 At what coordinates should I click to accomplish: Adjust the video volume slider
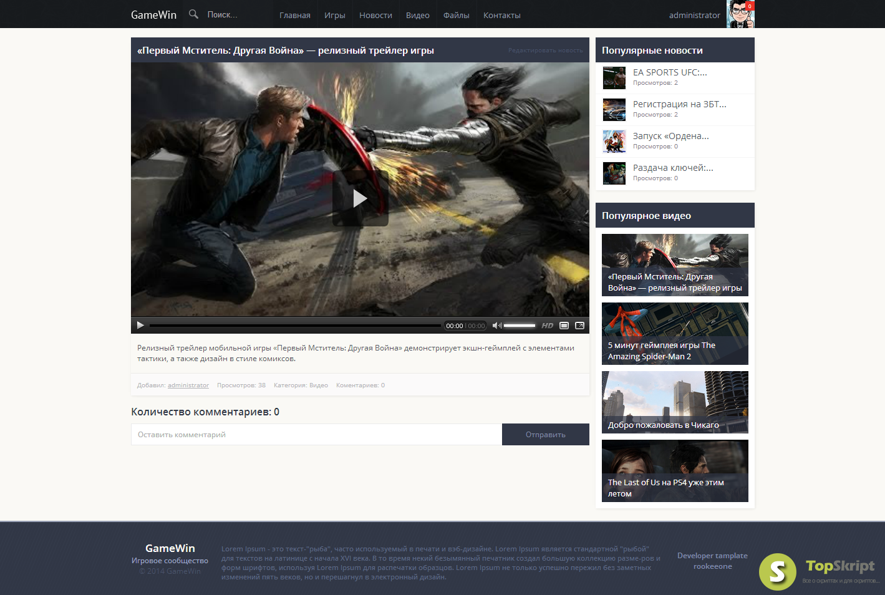[520, 326]
